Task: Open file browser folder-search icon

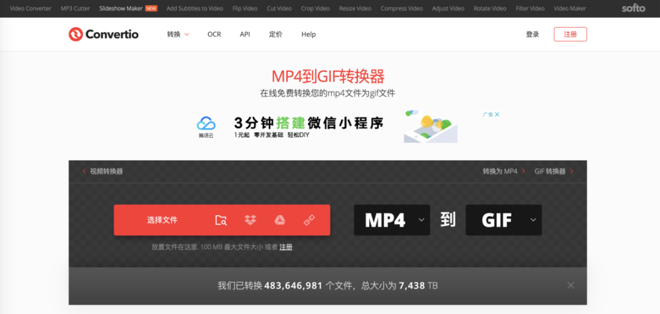Action: (221, 220)
